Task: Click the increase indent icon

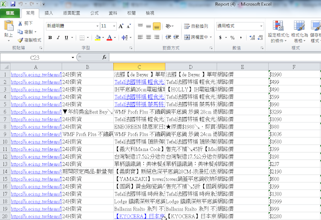Action: tap(176, 37)
